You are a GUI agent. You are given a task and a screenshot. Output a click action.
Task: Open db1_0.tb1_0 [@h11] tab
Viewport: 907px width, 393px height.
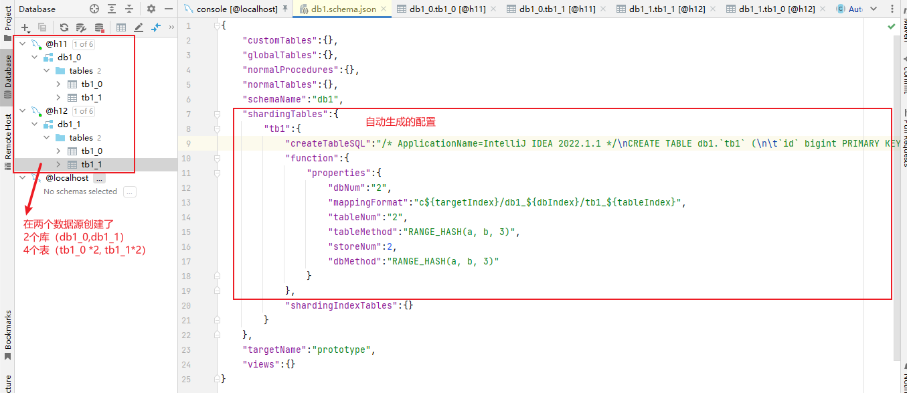coord(448,9)
